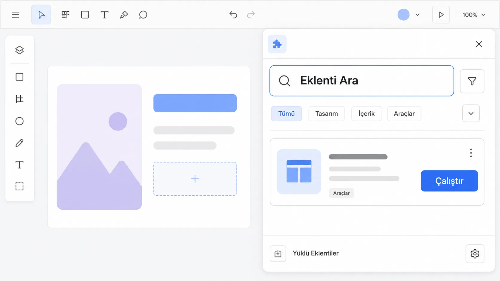Select the Tümü category tab

click(x=286, y=113)
